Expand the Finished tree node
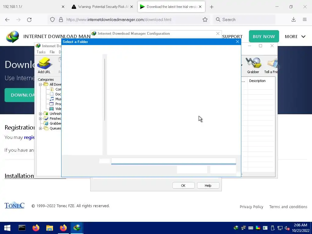 [41, 119]
